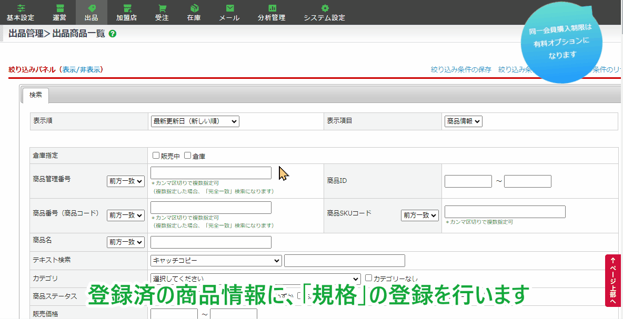Open the 加盟店 shop icon
This screenshot has height=319, width=623.
point(127,8)
